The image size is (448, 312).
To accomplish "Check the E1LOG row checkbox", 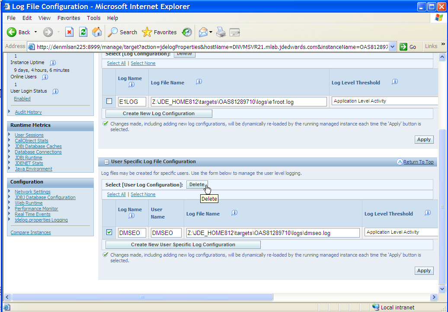I will [109, 101].
